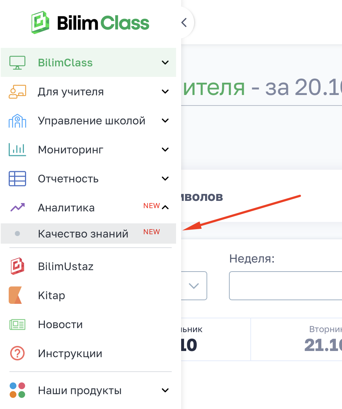This screenshot has height=409, width=342.
Task: Click the NEW badge next to Качество знаний
Action: click(151, 232)
